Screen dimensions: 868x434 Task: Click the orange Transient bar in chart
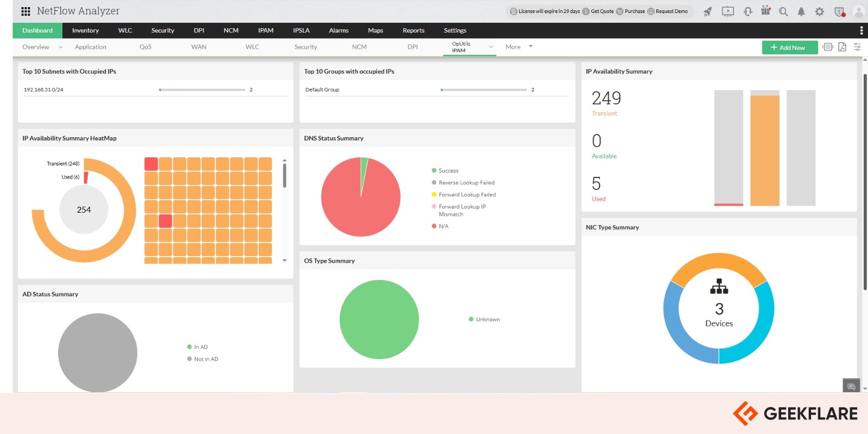pos(765,151)
